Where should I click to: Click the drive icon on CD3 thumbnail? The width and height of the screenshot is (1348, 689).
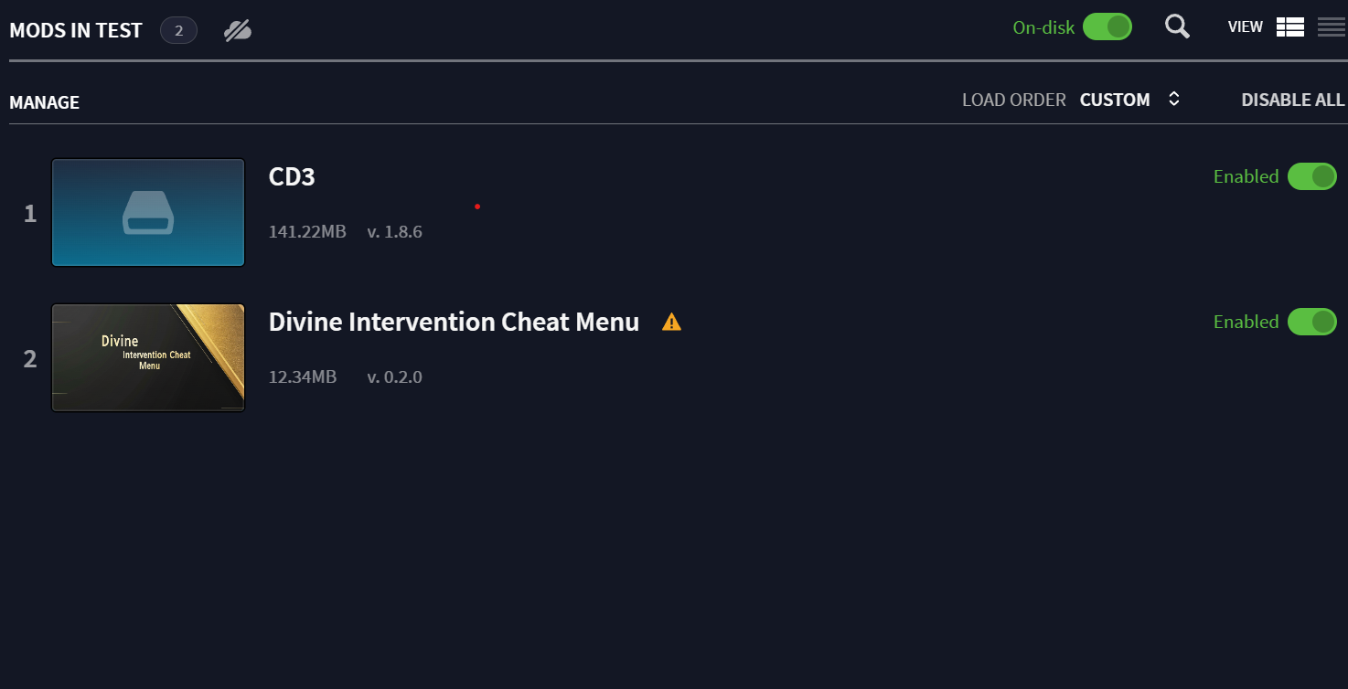pos(148,213)
